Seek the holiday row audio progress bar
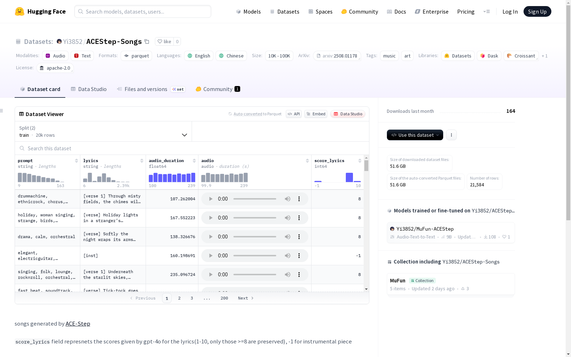Viewport: 571px width, 357px height. 255,218
